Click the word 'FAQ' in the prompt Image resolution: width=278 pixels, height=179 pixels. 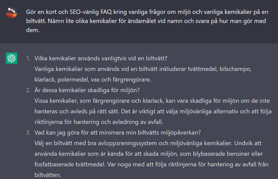pyautogui.click(x=106, y=12)
